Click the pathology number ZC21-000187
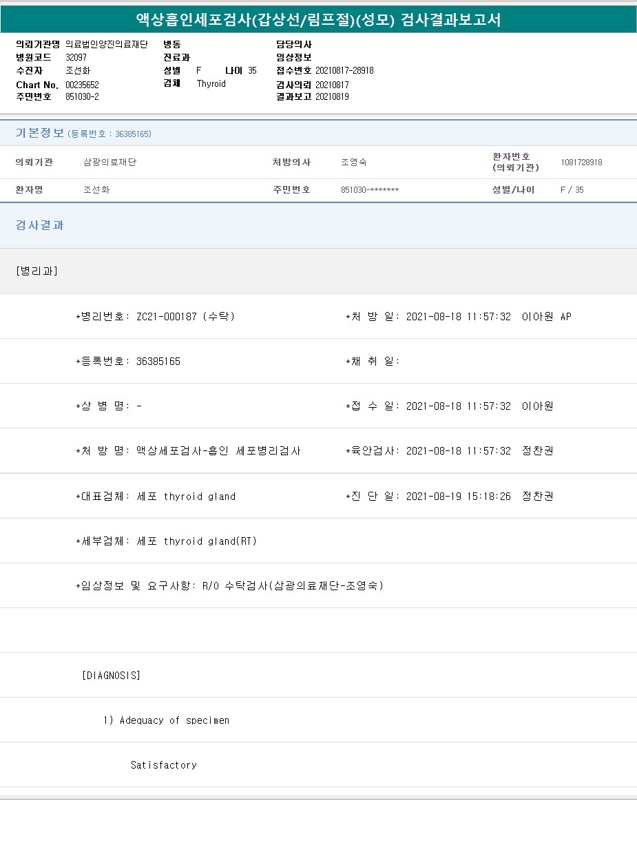This screenshot has width=637, height=854. click(x=167, y=317)
